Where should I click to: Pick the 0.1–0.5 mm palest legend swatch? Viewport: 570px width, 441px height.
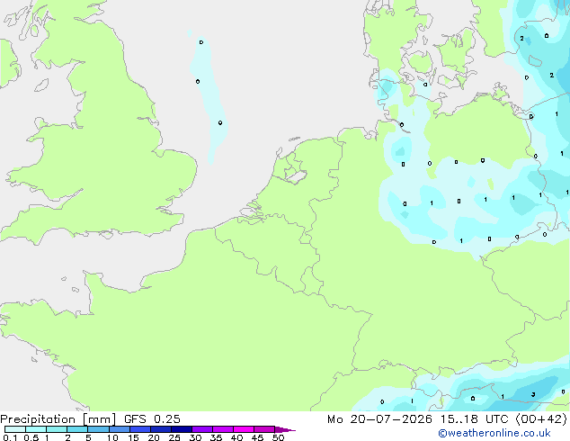coord(15,429)
